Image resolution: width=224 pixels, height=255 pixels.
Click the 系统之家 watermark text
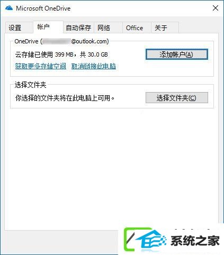click(x=195, y=241)
